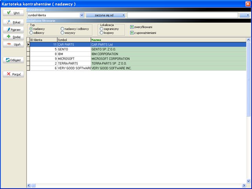The image size is (252, 189).
Task: Select the wszyscy radio button
Action: point(62,33)
